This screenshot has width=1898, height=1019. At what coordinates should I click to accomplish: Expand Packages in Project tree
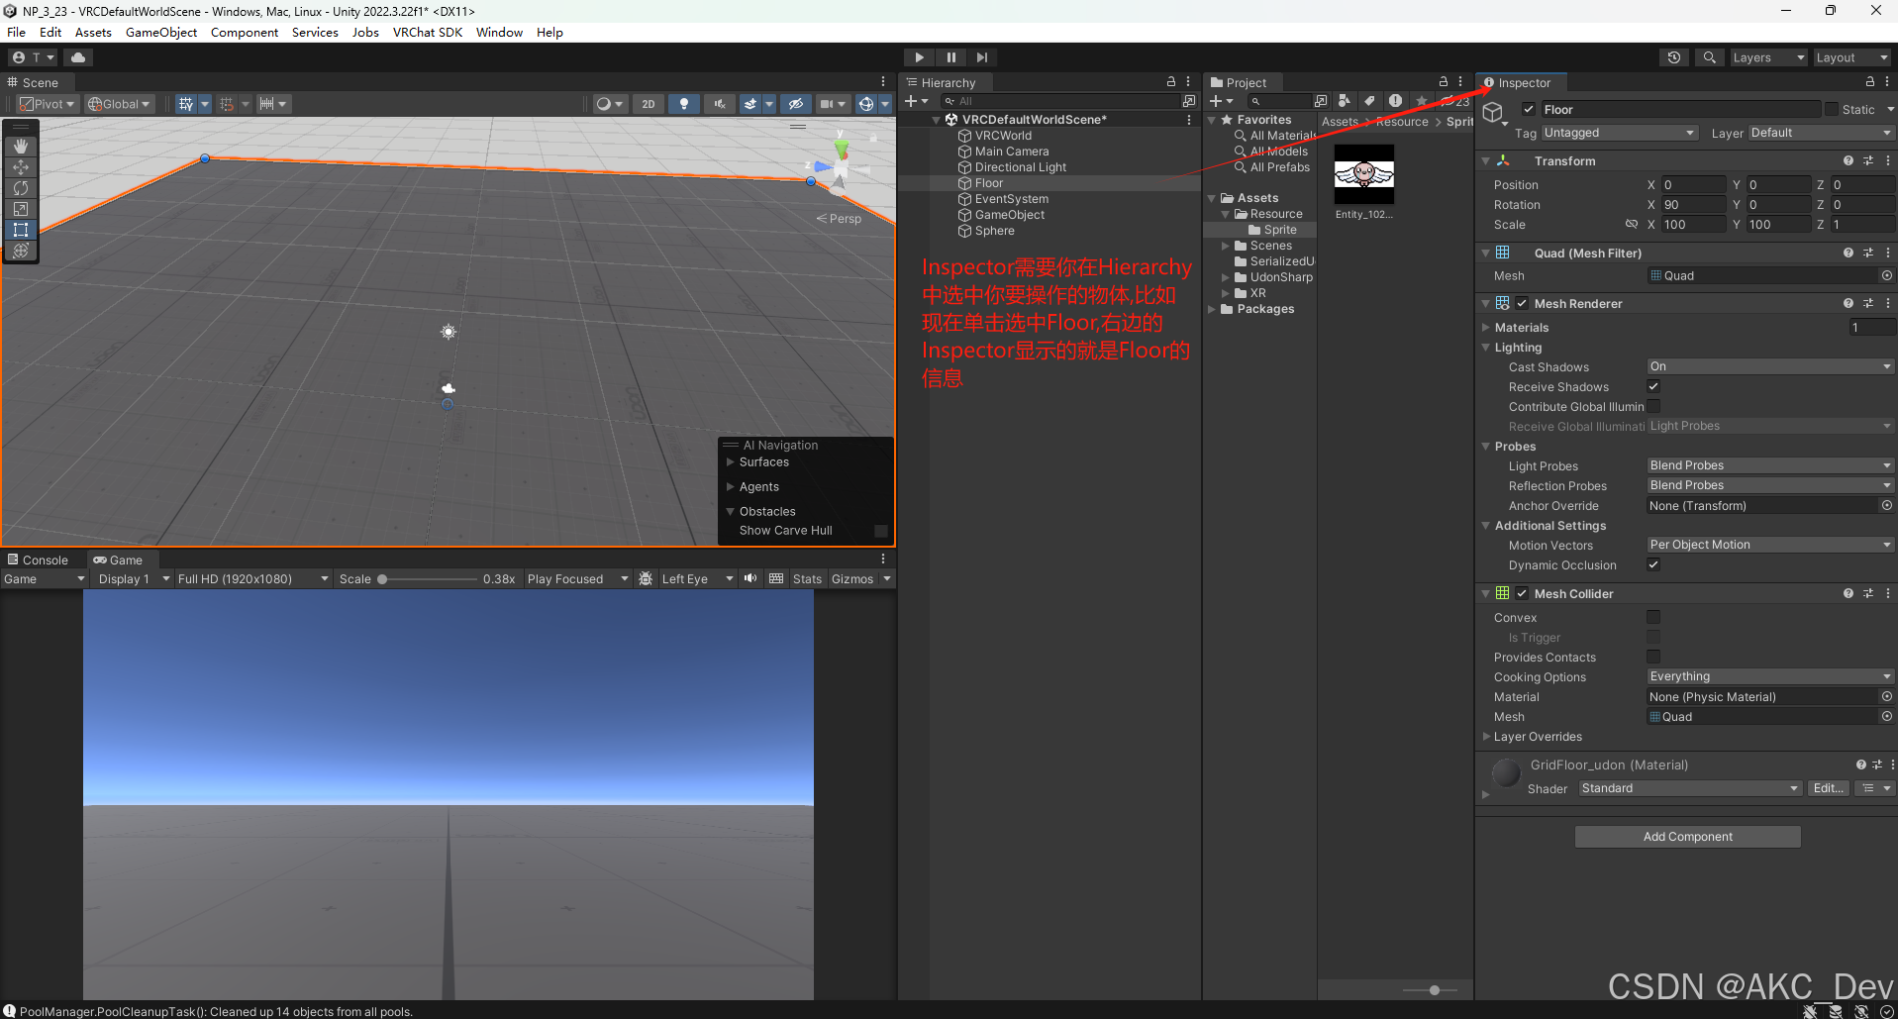click(x=1212, y=309)
